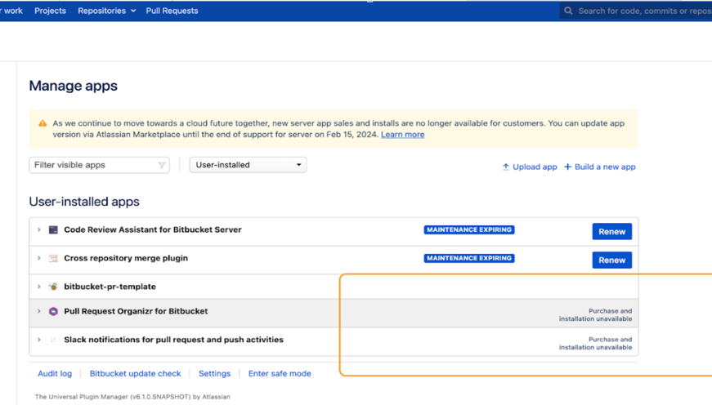Image resolution: width=712 pixels, height=405 pixels.
Task: Click the filter funnel icon
Action: [x=161, y=166]
